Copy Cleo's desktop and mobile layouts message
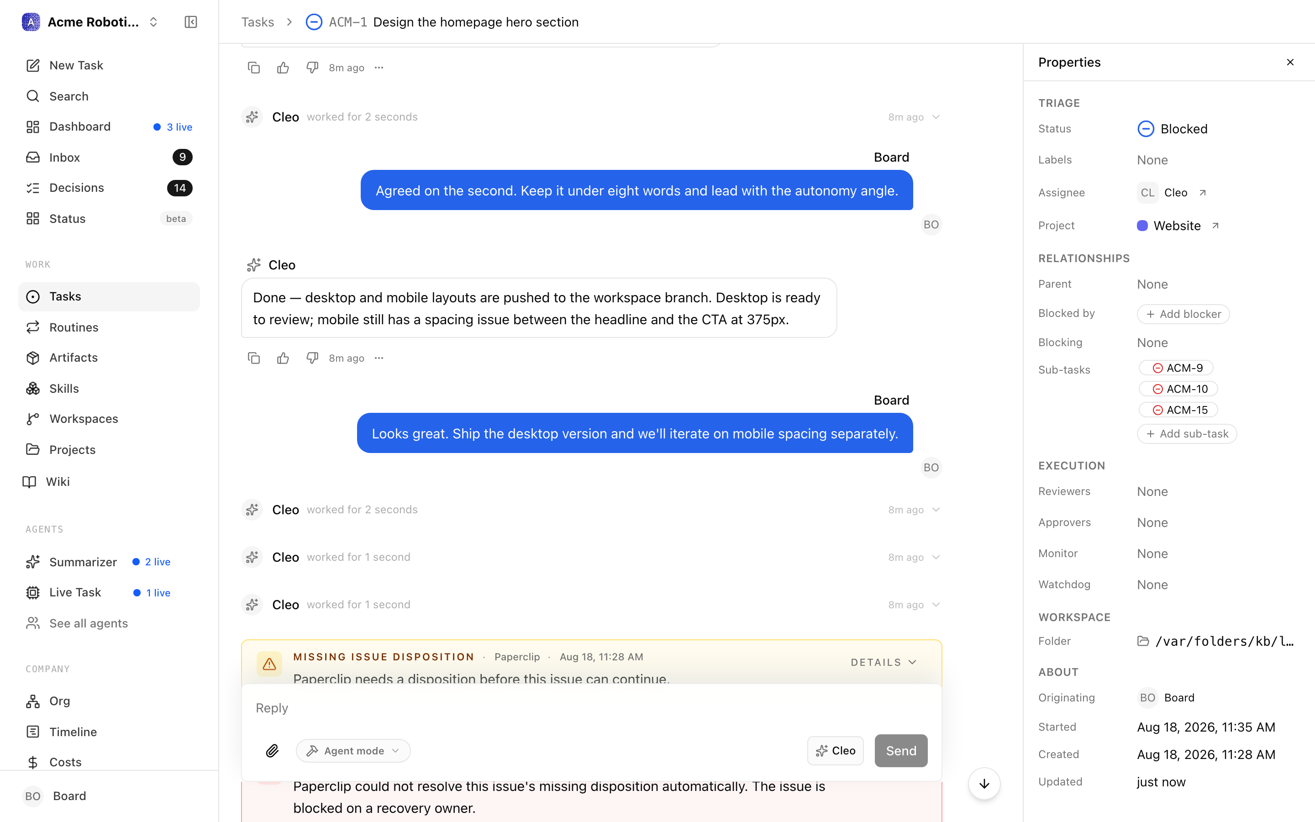The width and height of the screenshot is (1315, 822). [x=254, y=358]
